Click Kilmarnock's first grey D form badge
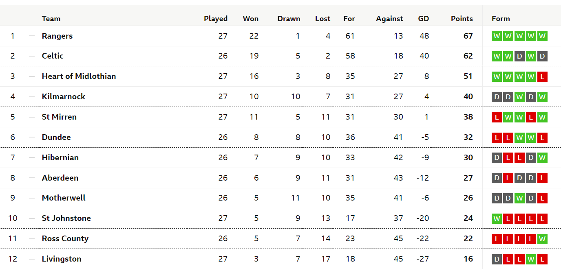Image resolution: width=561 pixels, height=275 pixels. (497, 97)
